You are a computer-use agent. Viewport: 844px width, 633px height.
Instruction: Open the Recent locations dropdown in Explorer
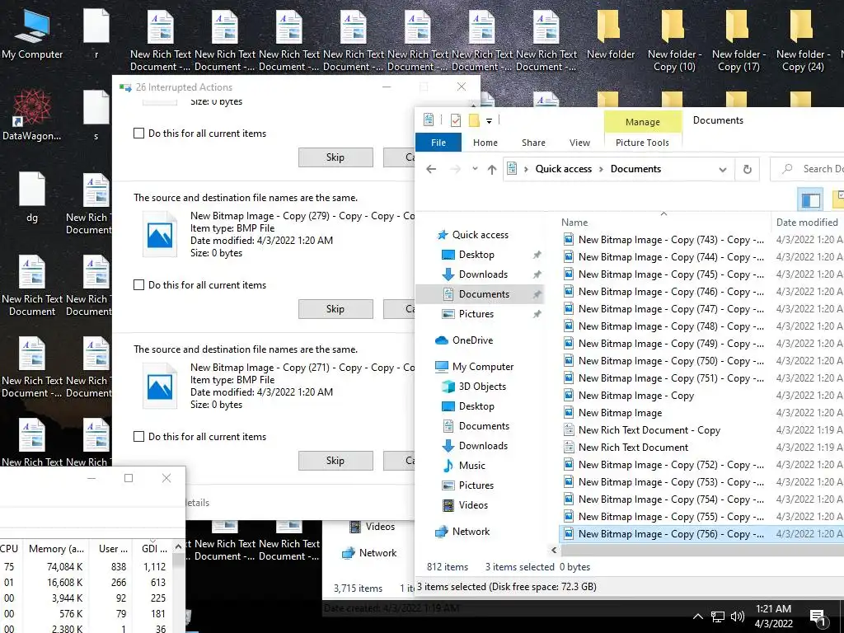[x=475, y=169]
